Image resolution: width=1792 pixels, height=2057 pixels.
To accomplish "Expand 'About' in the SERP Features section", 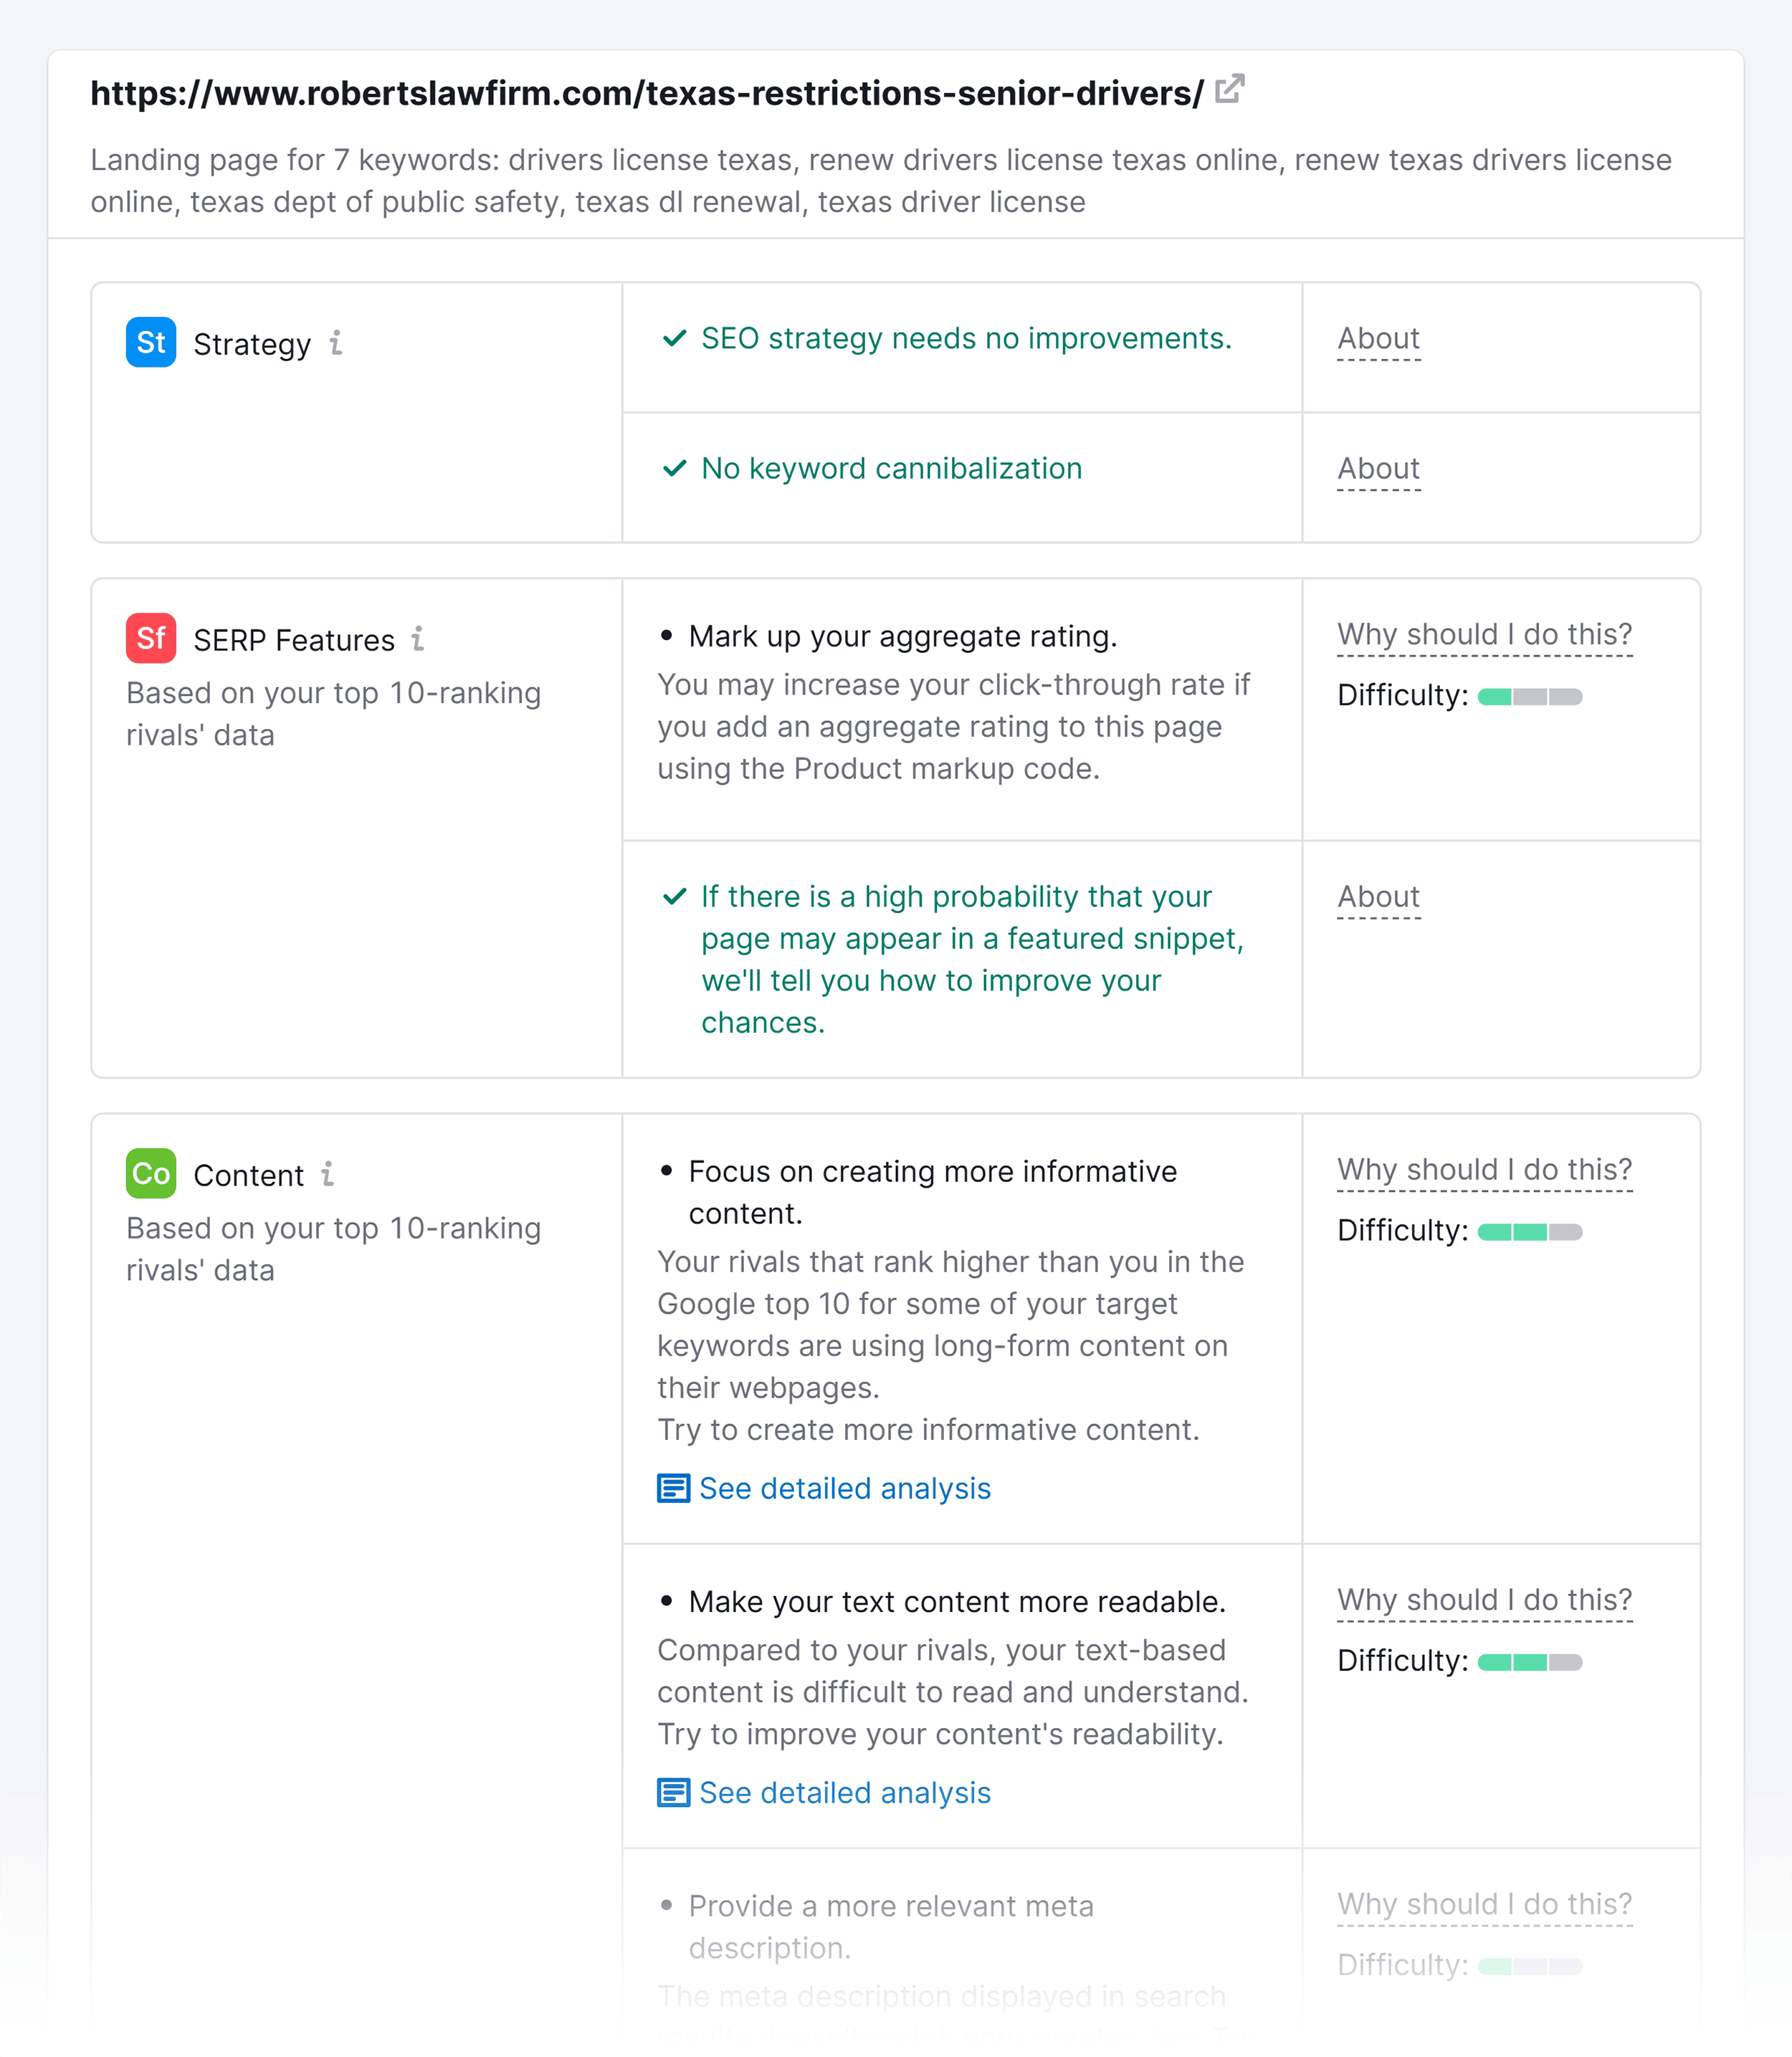I will click(x=1378, y=897).
